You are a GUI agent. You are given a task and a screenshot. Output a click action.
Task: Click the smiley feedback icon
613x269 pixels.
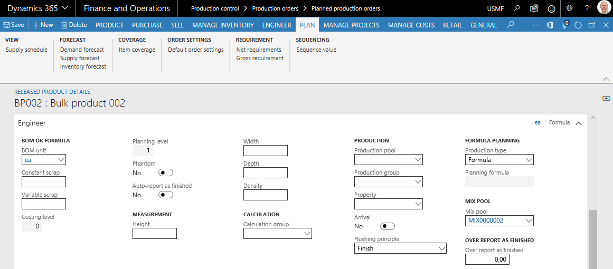coord(551,8)
